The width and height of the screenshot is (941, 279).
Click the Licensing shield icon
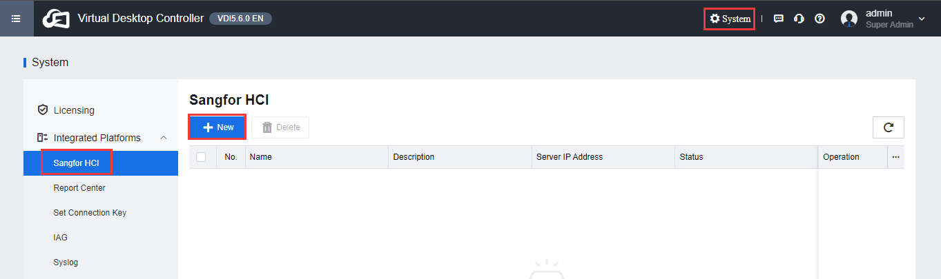(x=43, y=110)
